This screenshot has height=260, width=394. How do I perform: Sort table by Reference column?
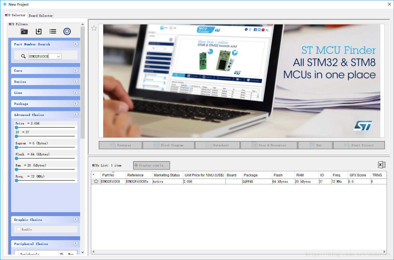tap(139, 175)
